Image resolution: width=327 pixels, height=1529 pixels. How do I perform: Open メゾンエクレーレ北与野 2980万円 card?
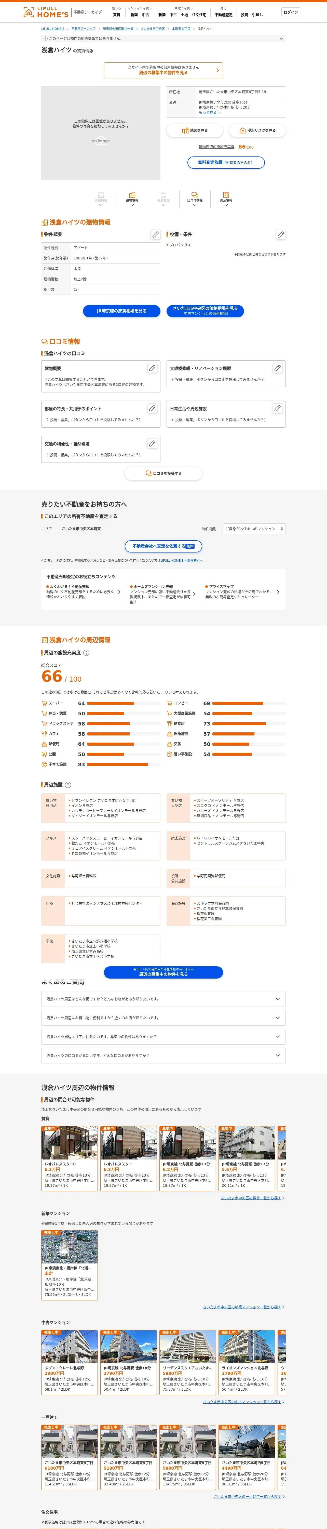[x=70, y=1362]
